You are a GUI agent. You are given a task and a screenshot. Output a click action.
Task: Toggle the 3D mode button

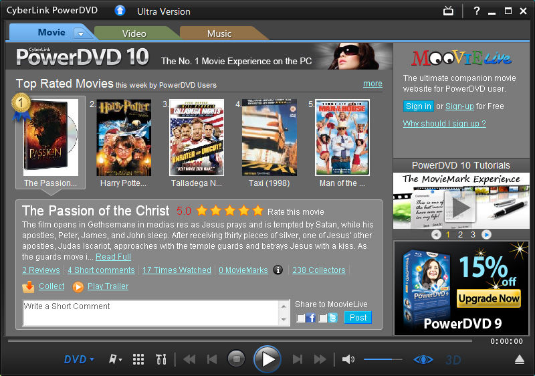click(x=453, y=360)
